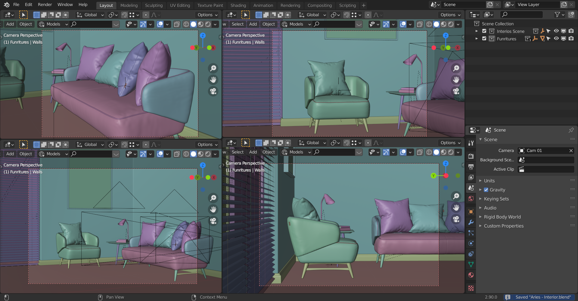This screenshot has height=301, width=578.
Task: Open the File menu
Action: coord(16,5)
